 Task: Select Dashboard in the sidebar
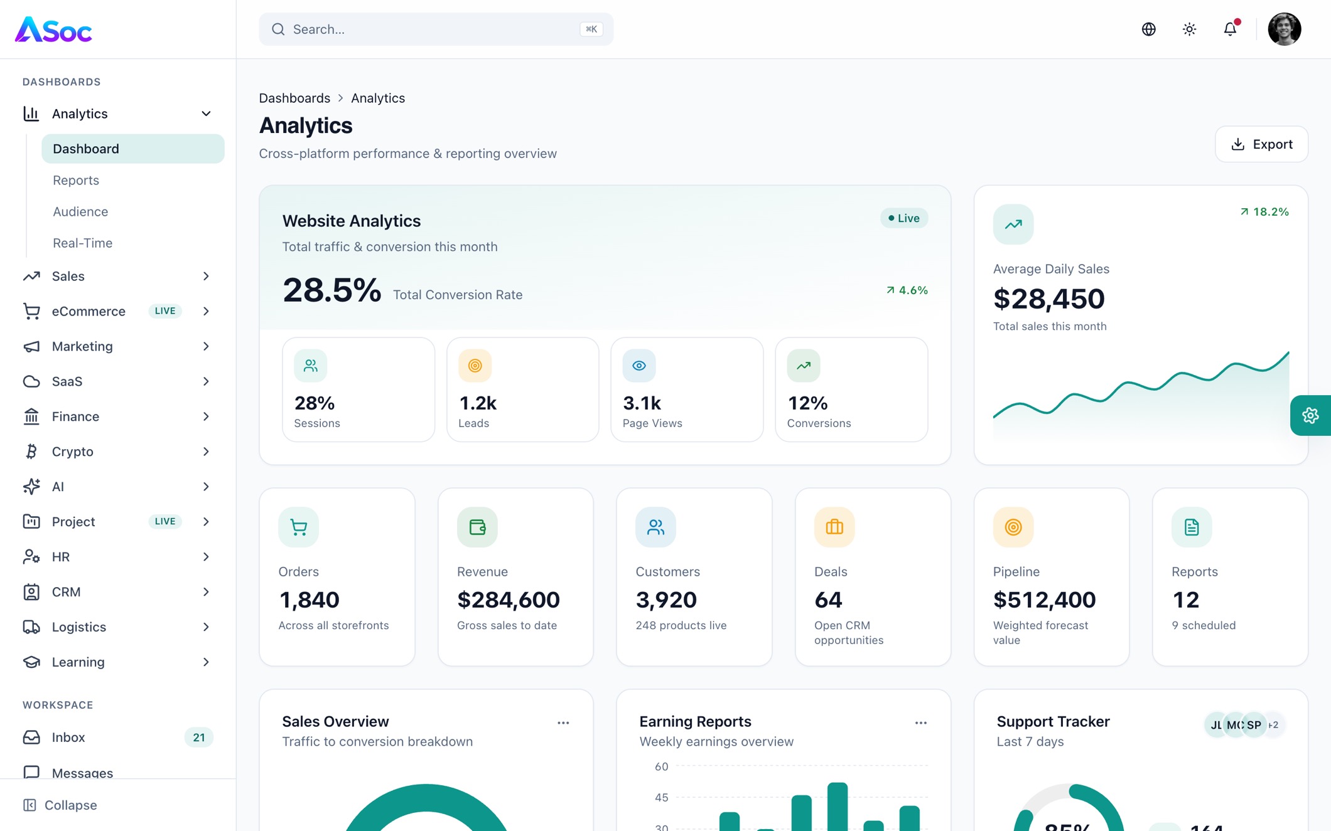(x=132, y=149)
